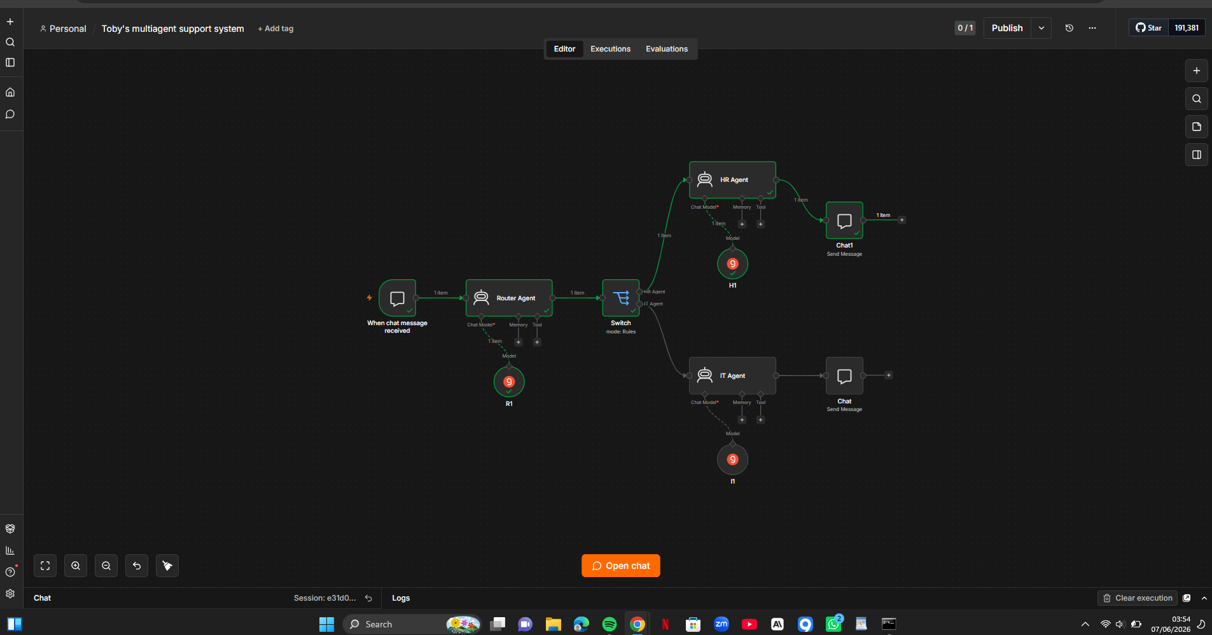Open Spotify from the taskbar

coord(609,624)
